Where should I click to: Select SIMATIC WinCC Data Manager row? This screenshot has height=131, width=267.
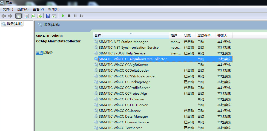tap(163, 117)
